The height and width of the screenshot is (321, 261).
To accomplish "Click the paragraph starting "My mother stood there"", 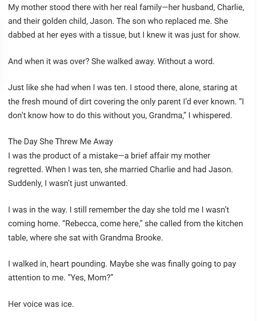I will (126, 22).
